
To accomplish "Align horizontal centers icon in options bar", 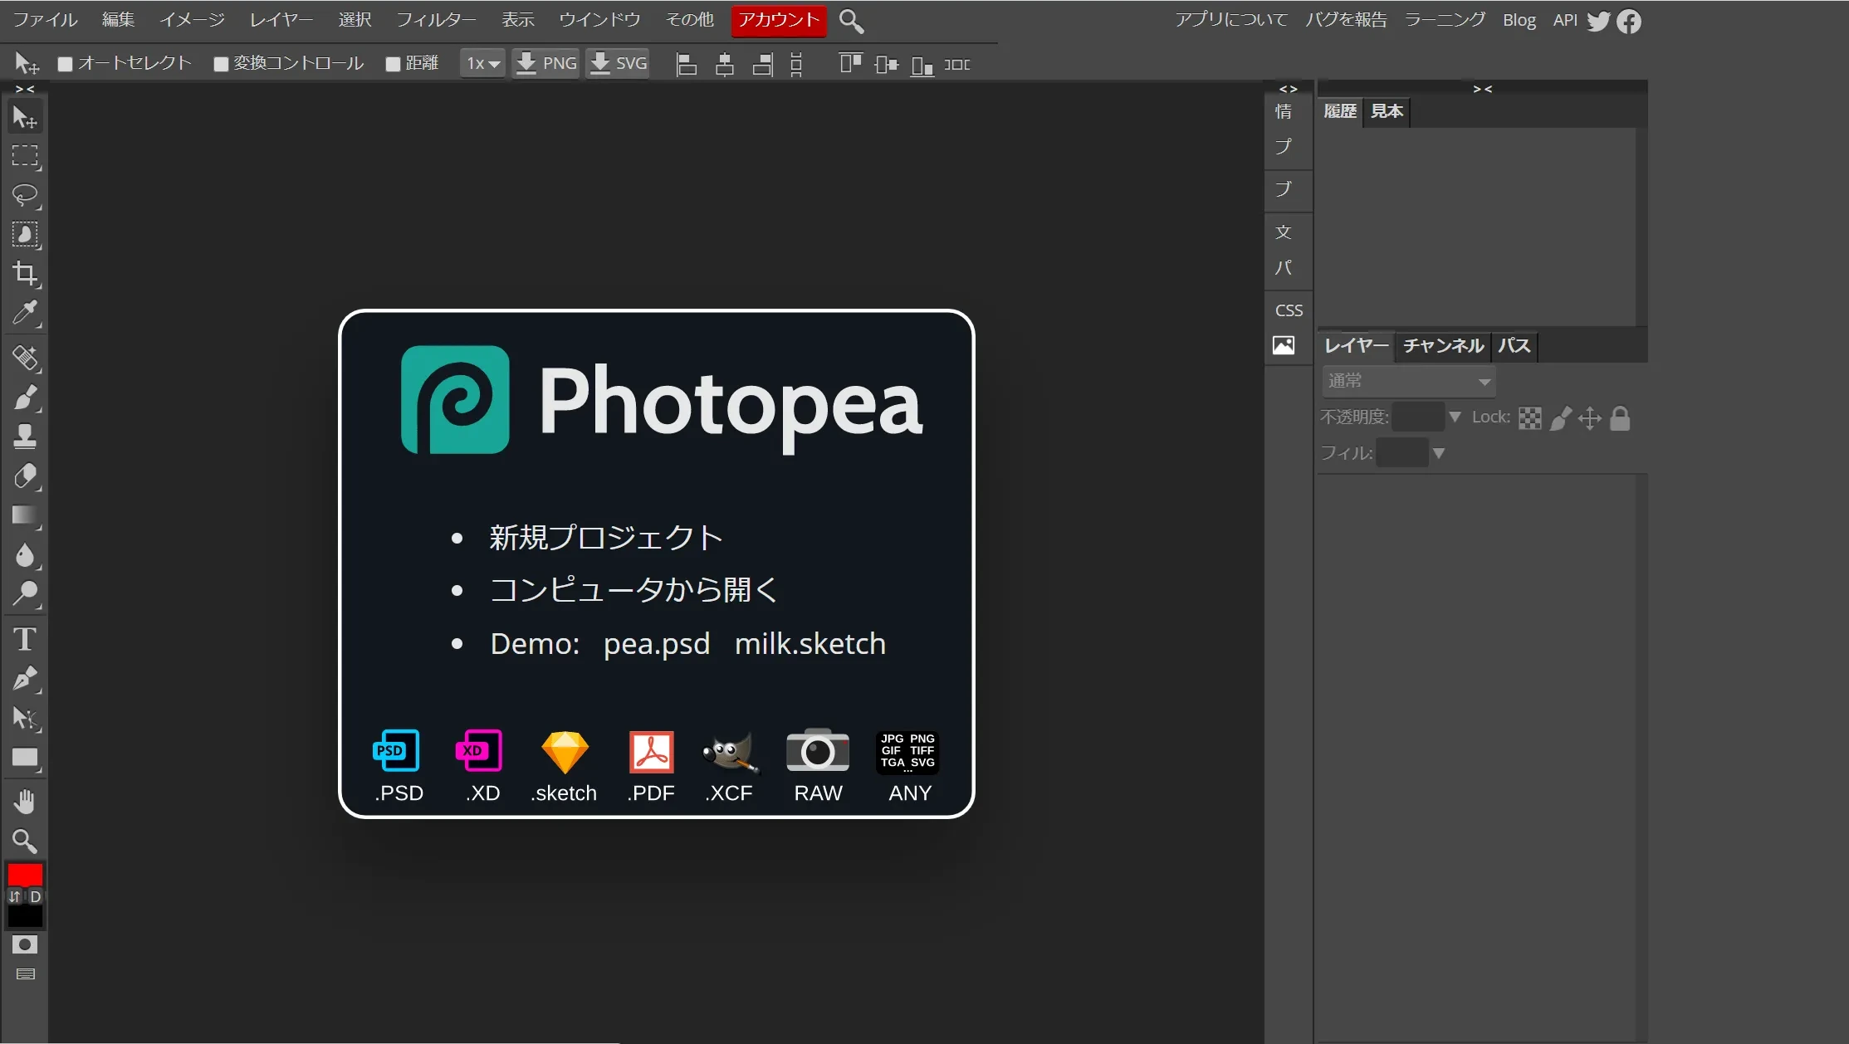I will pos(725,64).
